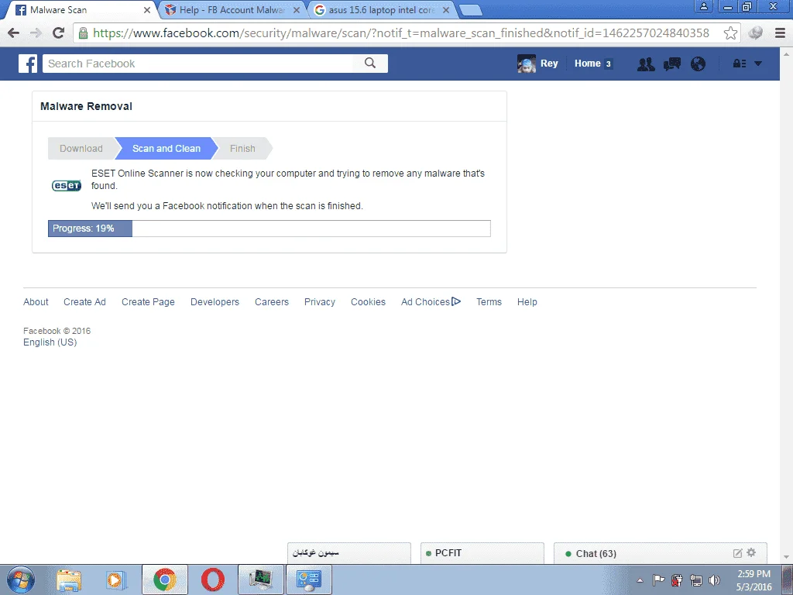Click the browser extension icon beside the star

pyautogui.click(x=755, y=33)
